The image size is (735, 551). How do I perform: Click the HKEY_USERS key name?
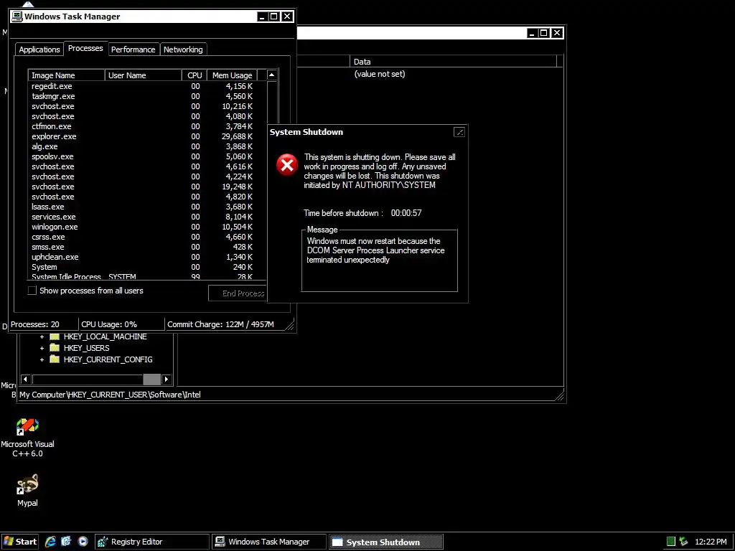tap(87, 348)
